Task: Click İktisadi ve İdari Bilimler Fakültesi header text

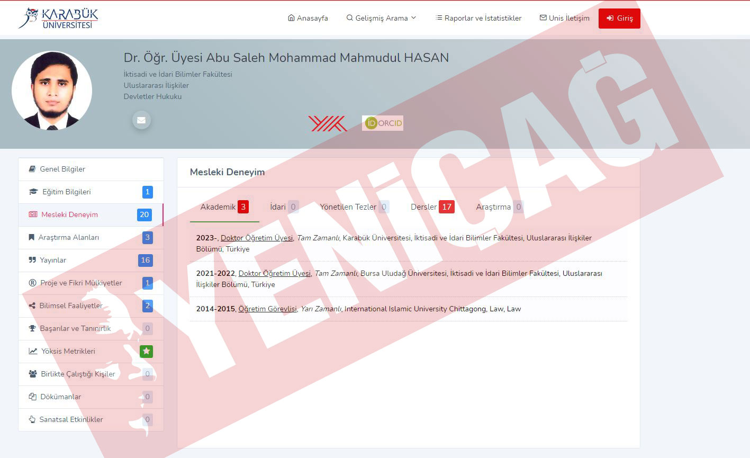Action: [178, 74]
